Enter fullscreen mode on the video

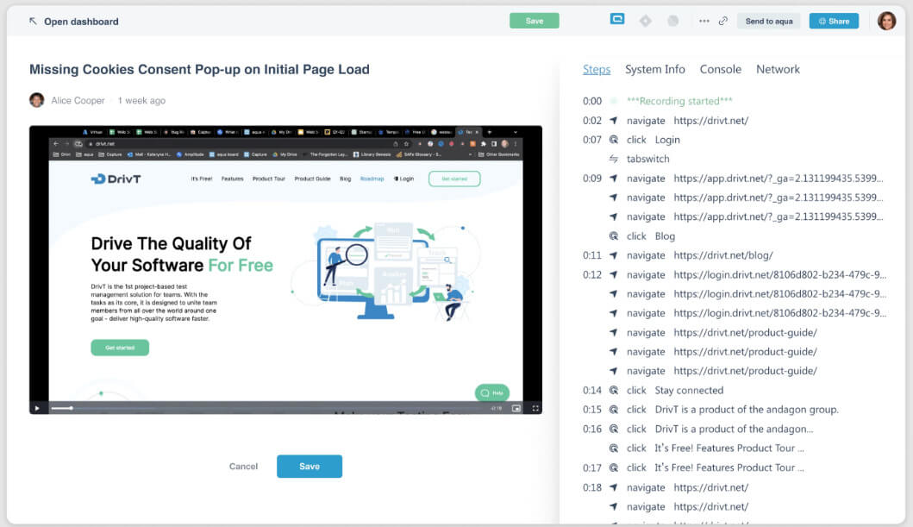point(535,408)
